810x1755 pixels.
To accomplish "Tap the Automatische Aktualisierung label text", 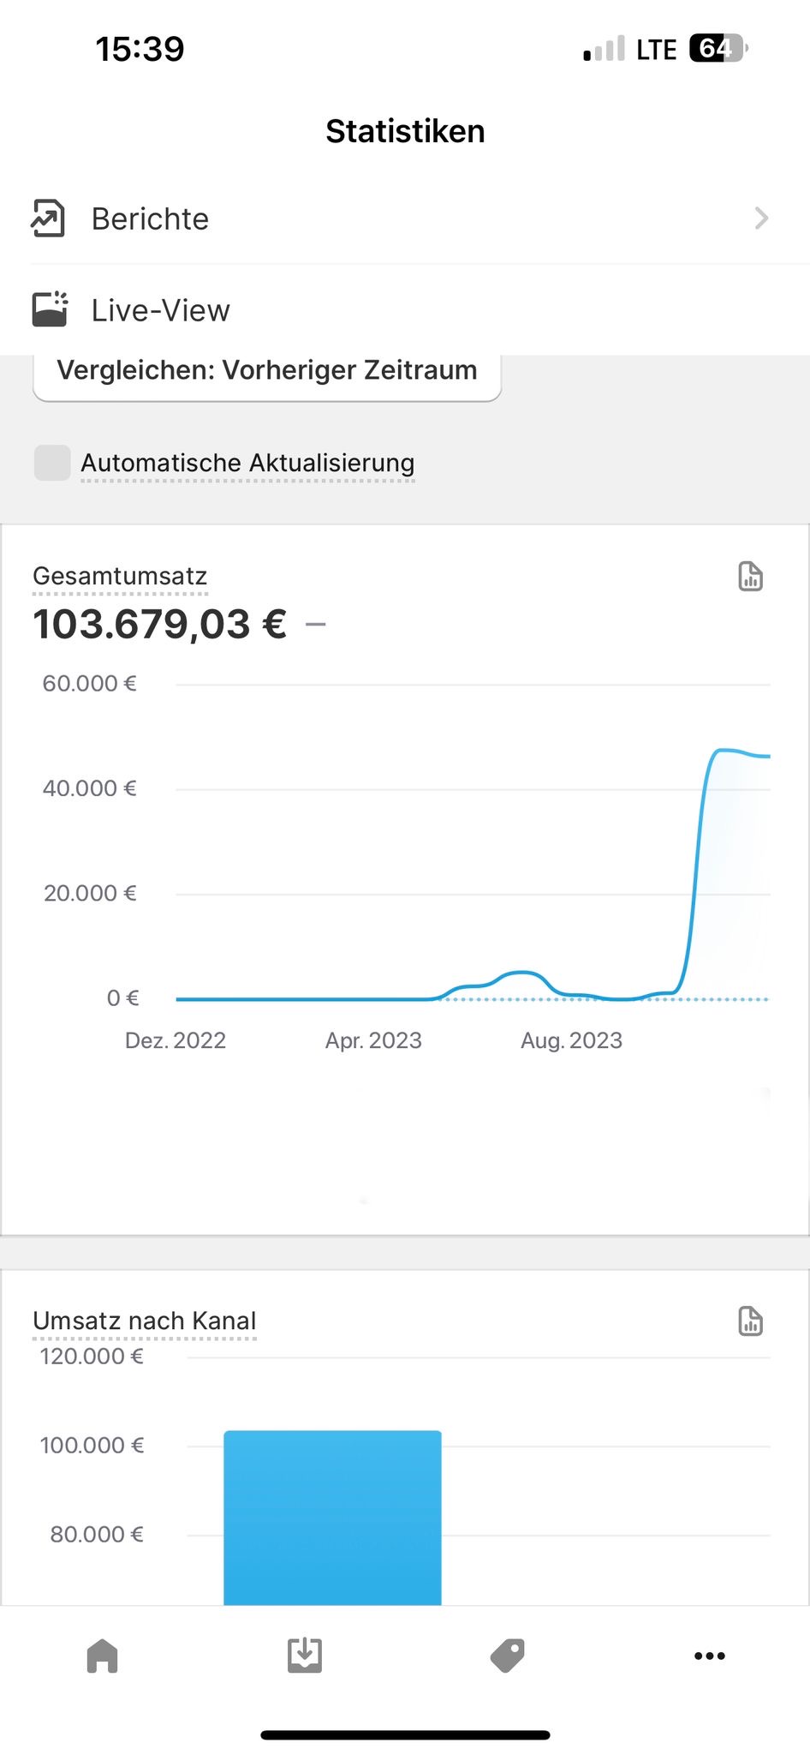I will pos(247,463).
